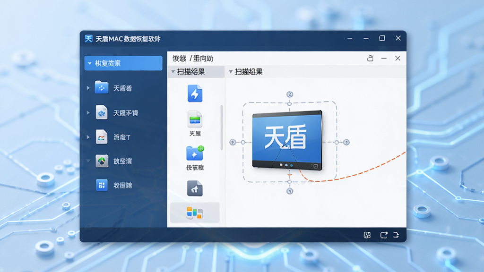Screen dimensions: 484x272
Task: Click the hollow handle on the dashed frame's bottom edge
Action: tap(290, 182)
